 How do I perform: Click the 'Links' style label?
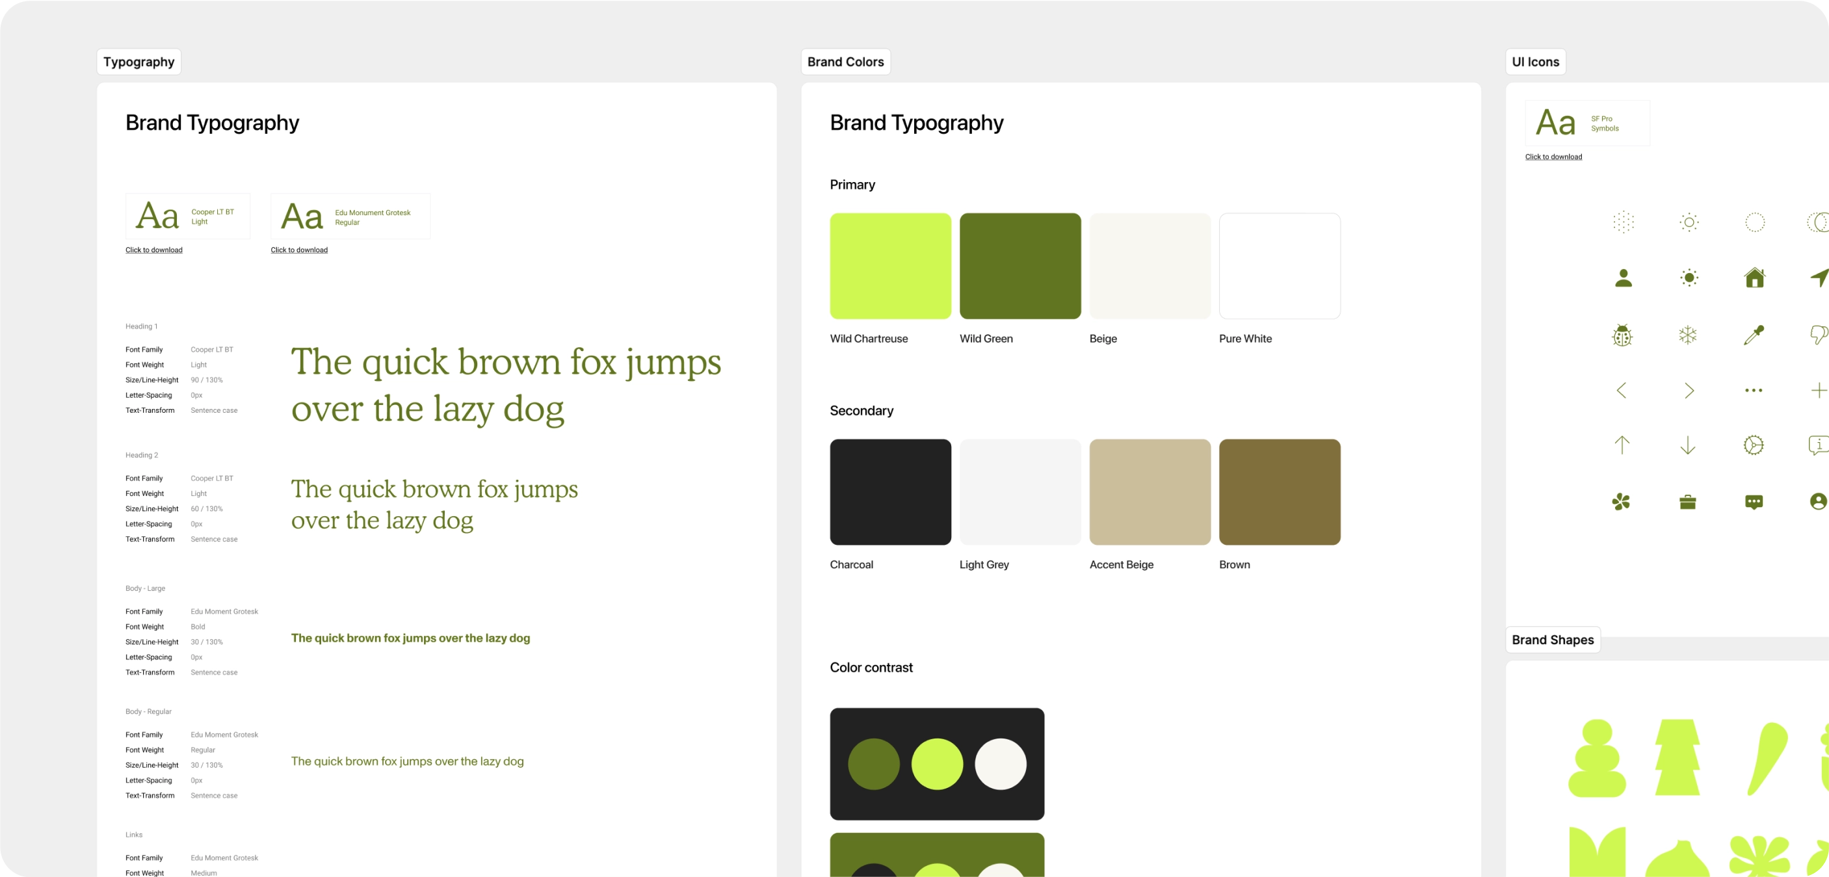click(134, 835)
